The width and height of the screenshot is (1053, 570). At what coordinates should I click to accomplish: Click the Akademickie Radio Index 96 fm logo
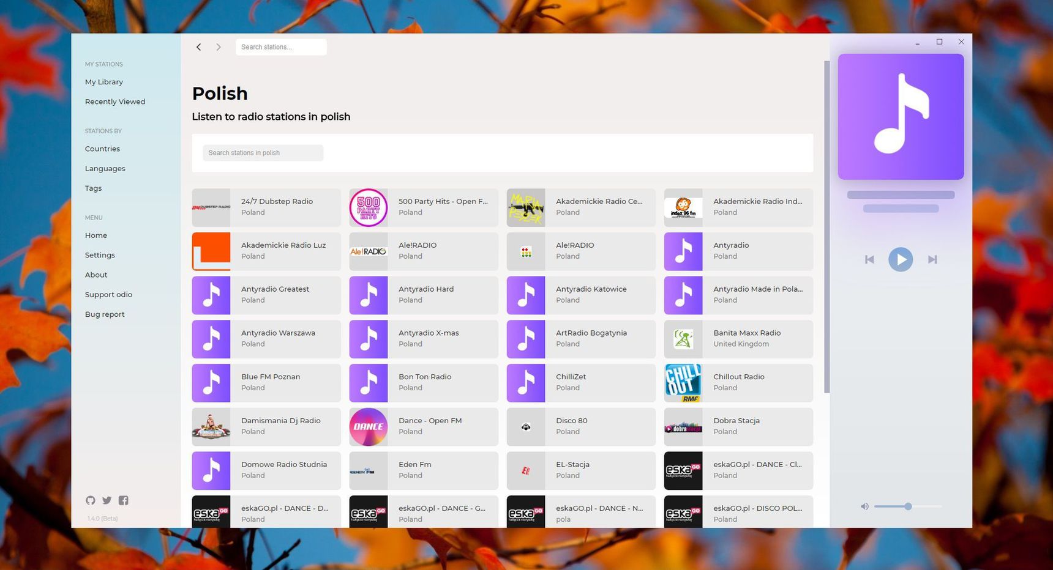(683, 208)
